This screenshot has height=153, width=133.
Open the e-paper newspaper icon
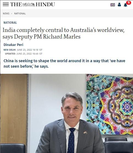pyautogui.click(x=113, y=5)
